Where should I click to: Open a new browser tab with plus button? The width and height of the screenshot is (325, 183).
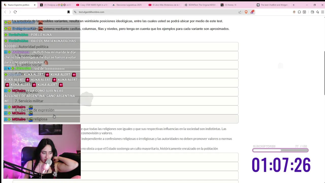294,5
